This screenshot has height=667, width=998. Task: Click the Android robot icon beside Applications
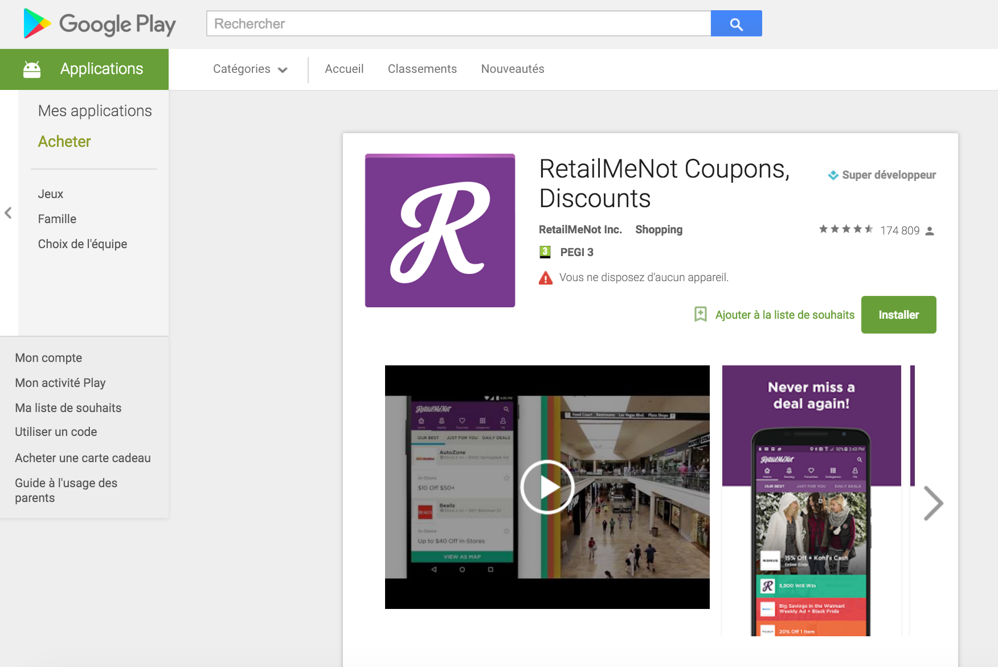coord(32,69)
